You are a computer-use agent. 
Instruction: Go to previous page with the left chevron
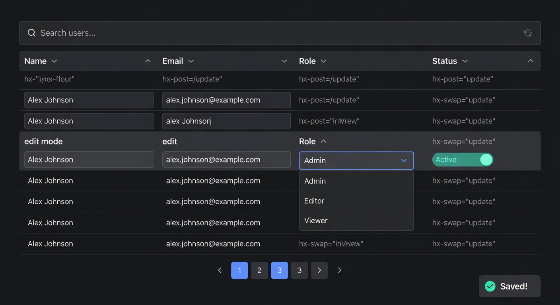coord(220,270)
